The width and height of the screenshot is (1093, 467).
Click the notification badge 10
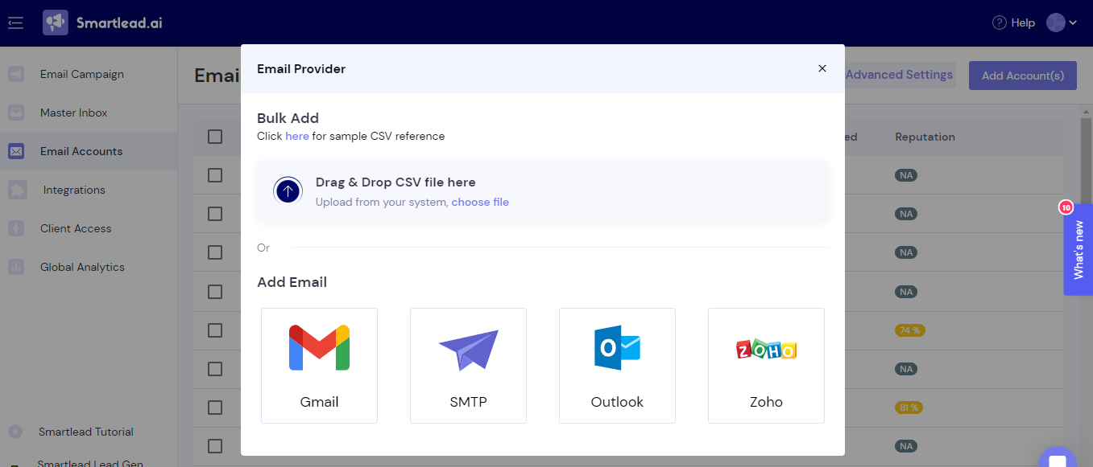pos(1066,207)
